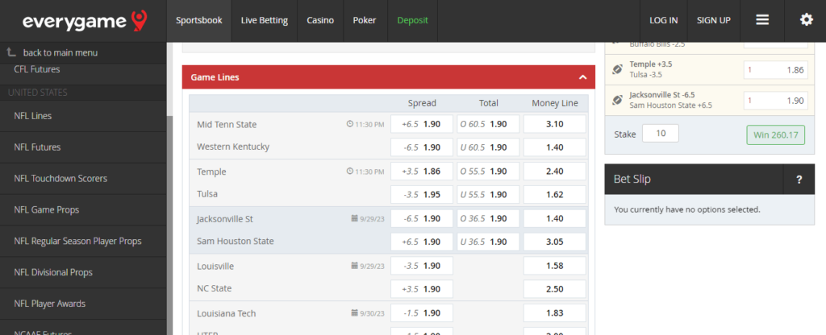Click football icon beside Jacksonville St -6.5 selection
The height and width of the screenshot is (335, 826).
617,100
